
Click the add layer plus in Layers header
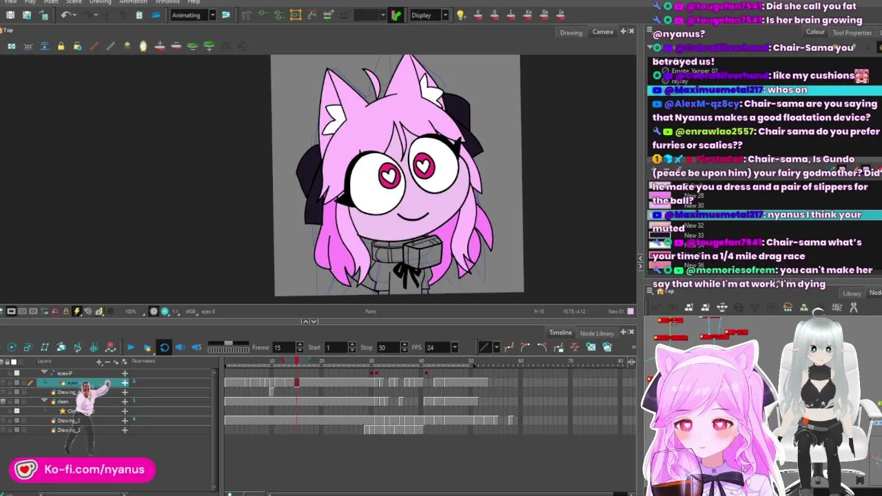pyautogui.click(x=99, y=362)
